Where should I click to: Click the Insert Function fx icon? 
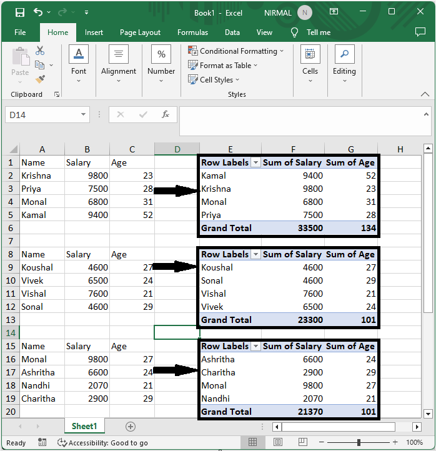[x=166, y=114]
